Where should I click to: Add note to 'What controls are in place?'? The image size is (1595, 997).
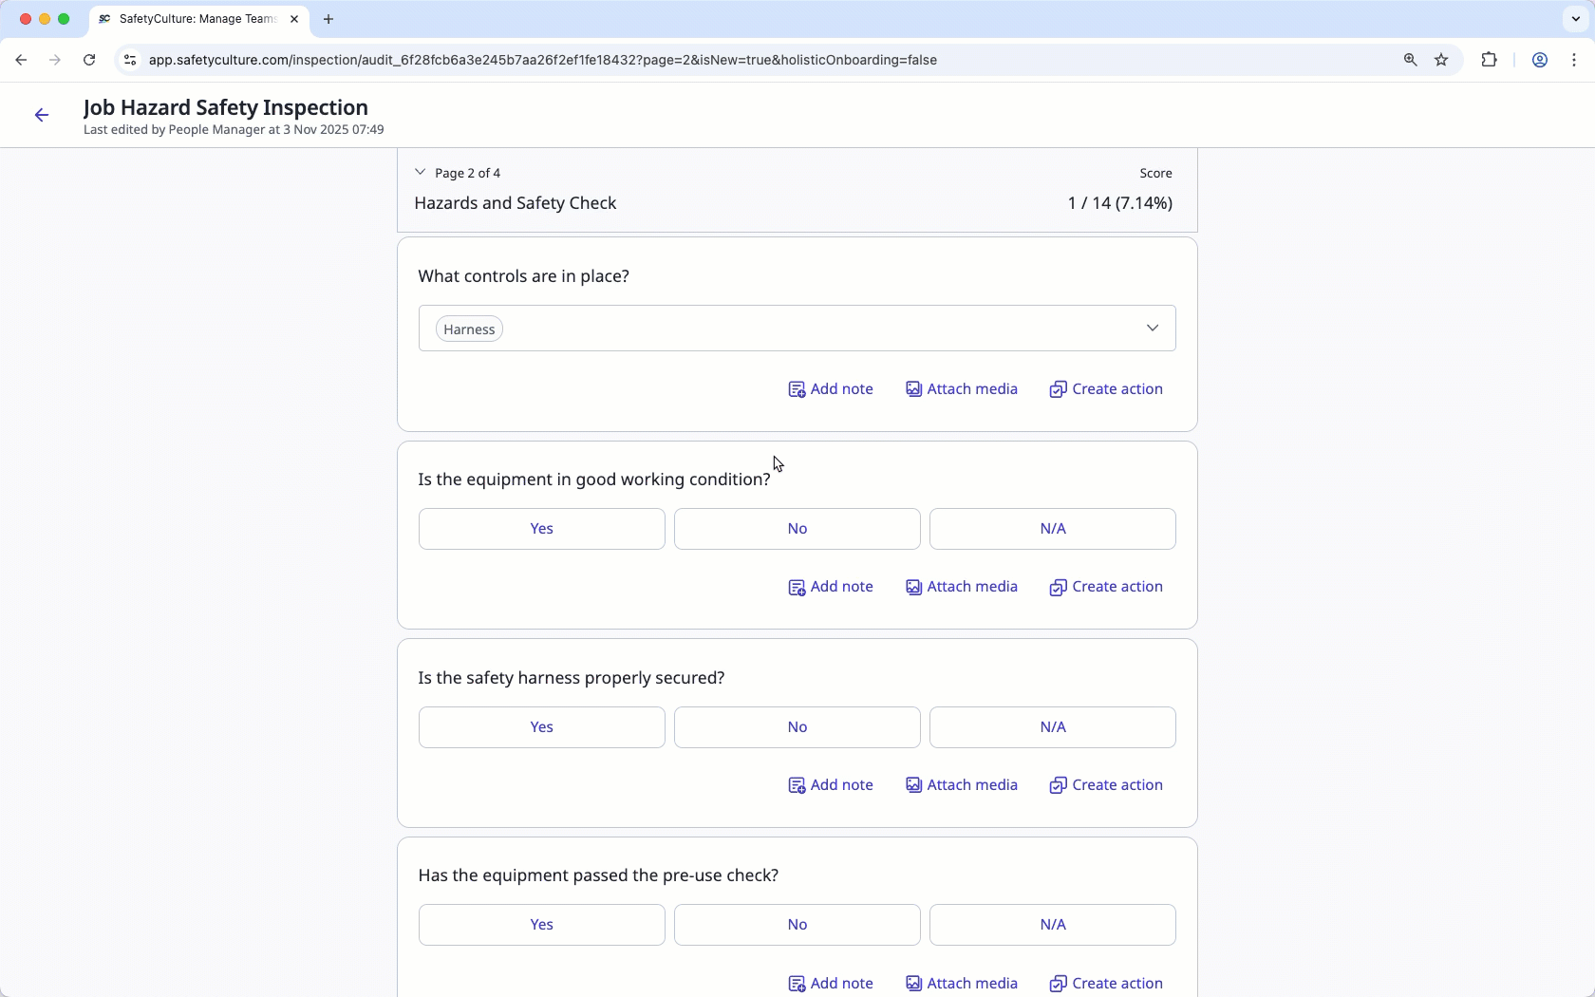click(x=831, y=389)
